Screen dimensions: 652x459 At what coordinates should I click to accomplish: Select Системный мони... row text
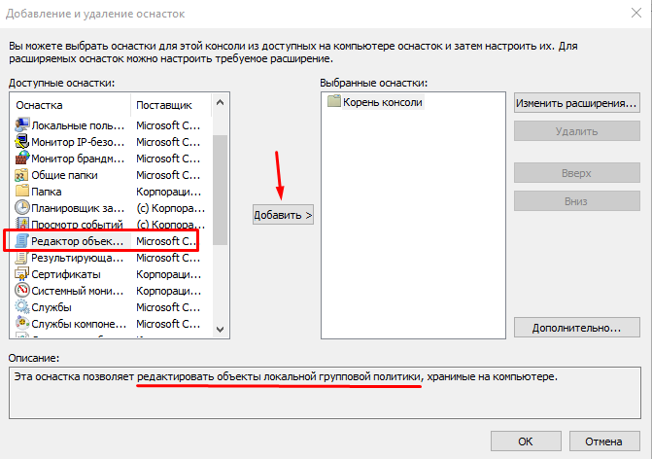pos(78,291)
